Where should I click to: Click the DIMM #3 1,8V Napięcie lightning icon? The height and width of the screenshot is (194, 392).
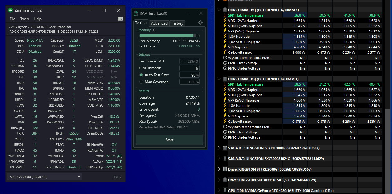click(225, 106)
